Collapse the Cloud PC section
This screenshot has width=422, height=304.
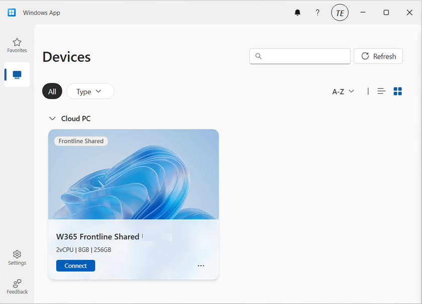click(x=52, y=119)
